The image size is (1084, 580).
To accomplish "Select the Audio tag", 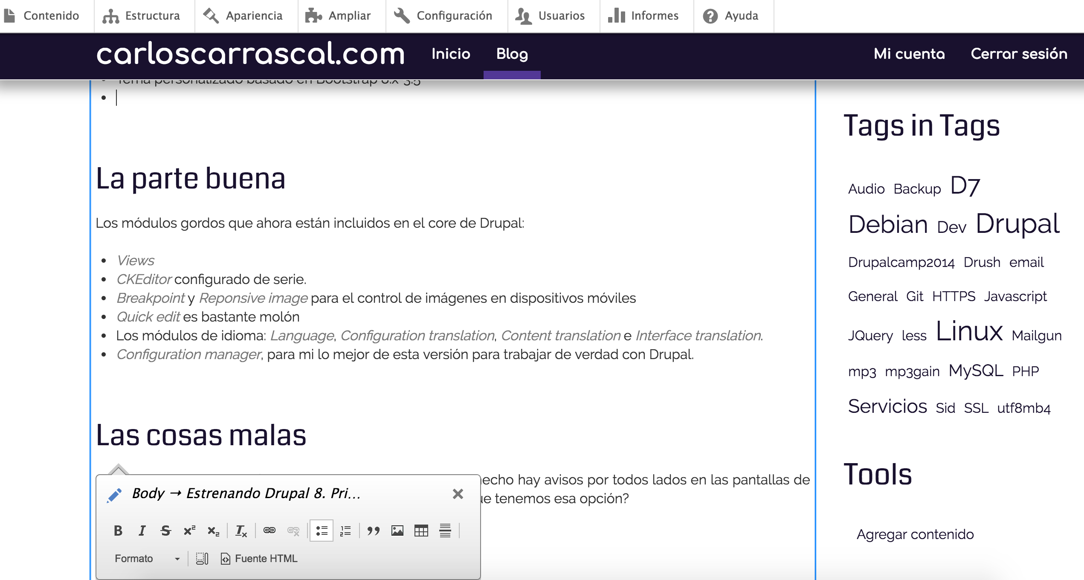I will click(866, 189).
